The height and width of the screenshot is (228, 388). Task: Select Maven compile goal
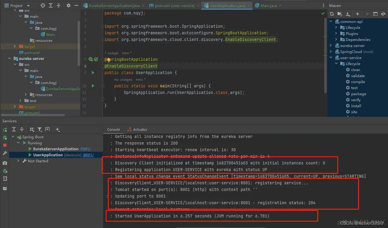coord(358,82)
